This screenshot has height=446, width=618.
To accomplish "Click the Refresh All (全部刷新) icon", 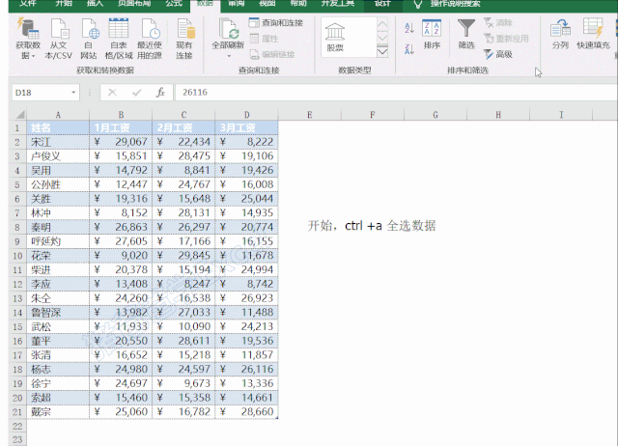I will coord(228,28).
